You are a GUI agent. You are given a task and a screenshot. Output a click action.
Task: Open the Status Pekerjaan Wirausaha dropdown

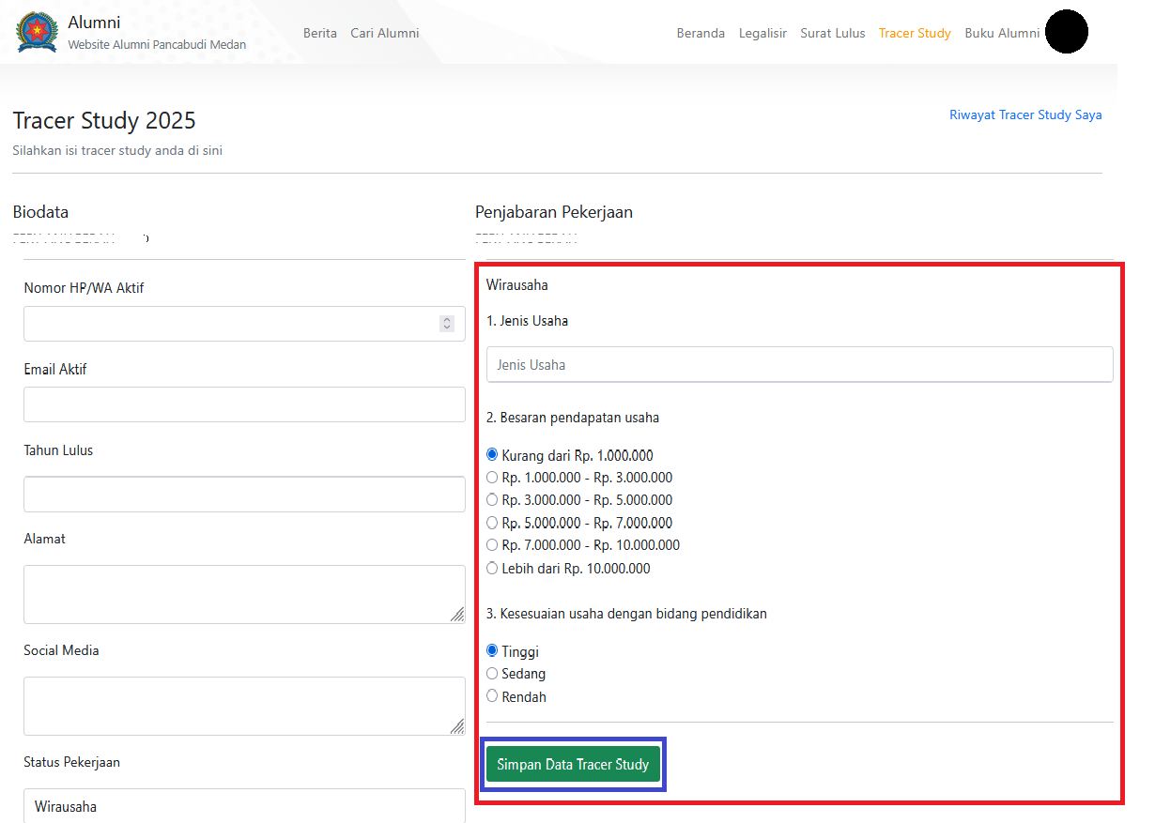tap(244, 806)
